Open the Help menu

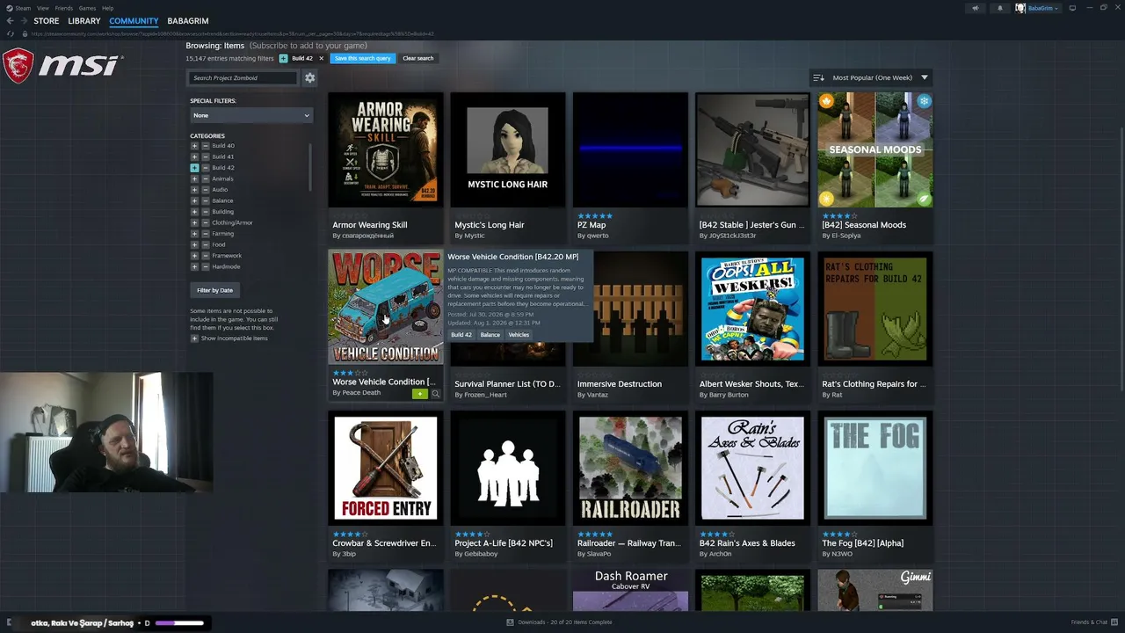tap(107, 8)
